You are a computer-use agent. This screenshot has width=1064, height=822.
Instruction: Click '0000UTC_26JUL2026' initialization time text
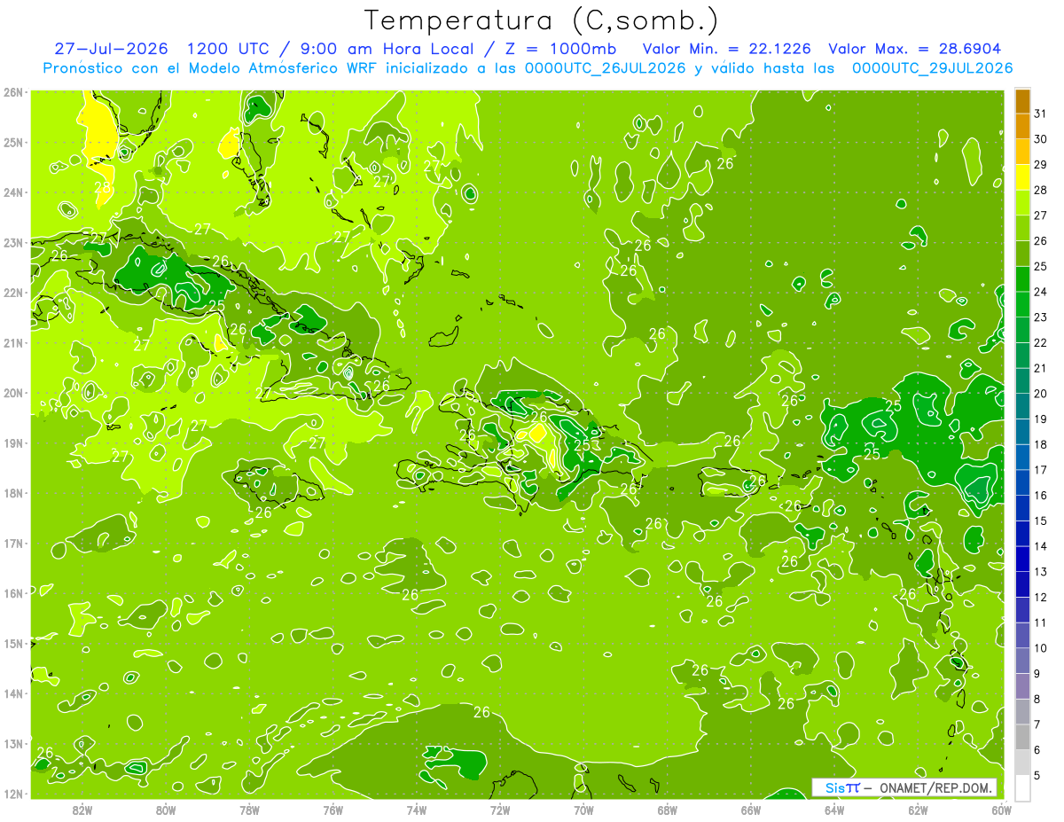tap(603, 68)
